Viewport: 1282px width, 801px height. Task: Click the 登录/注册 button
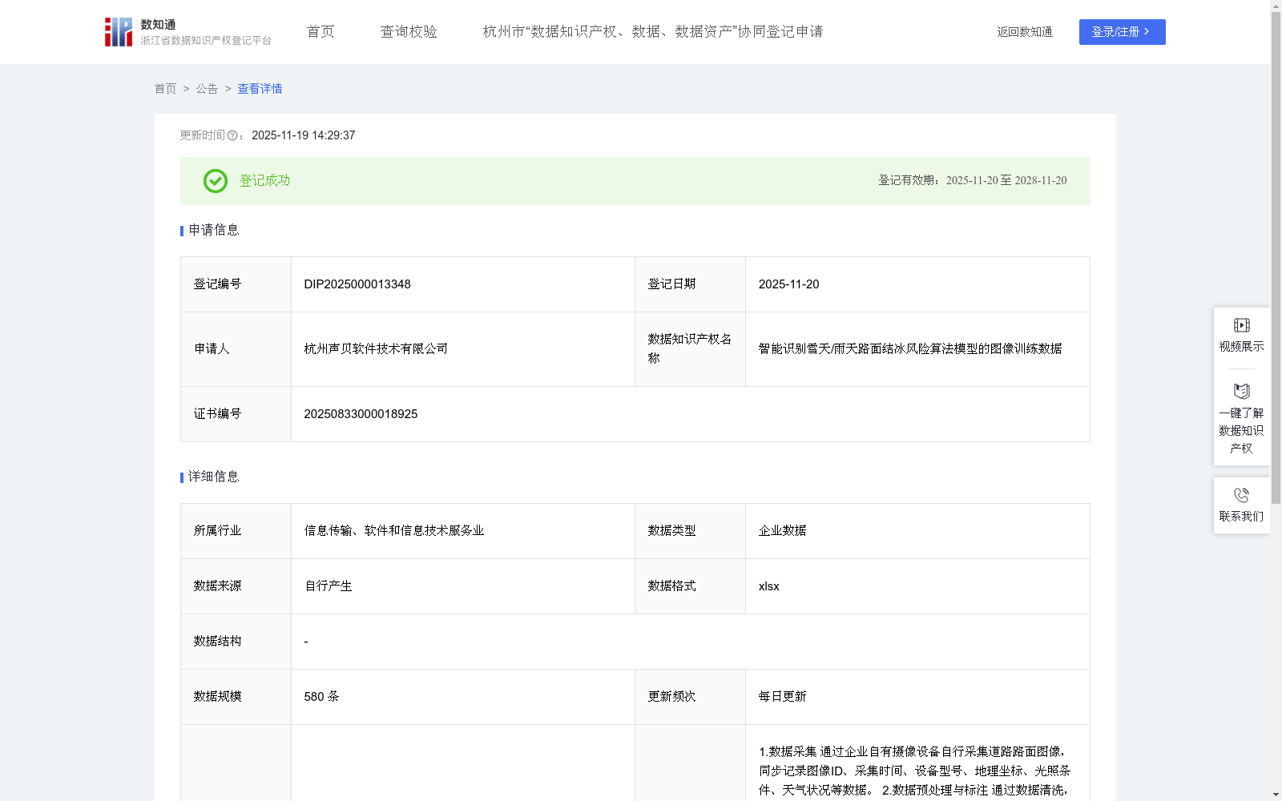1122,32
